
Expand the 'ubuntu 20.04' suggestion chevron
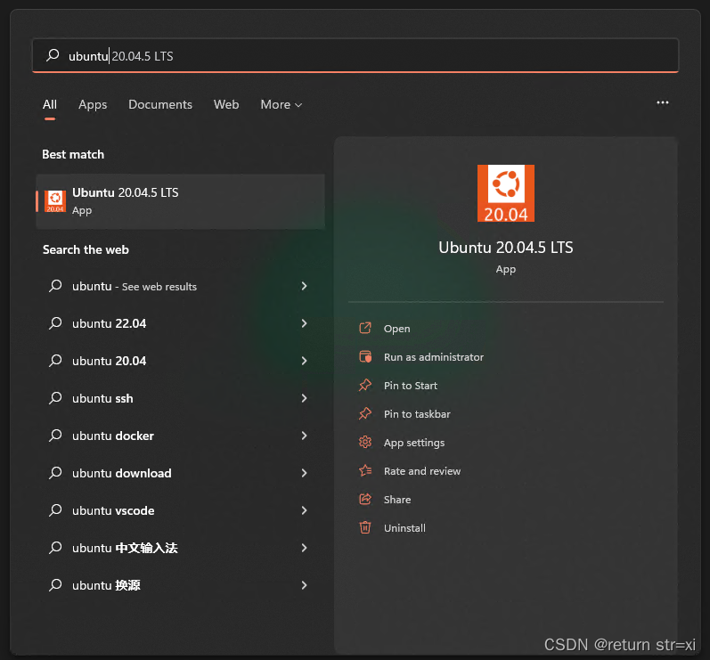pyautogui.click(x=305, y=361)
